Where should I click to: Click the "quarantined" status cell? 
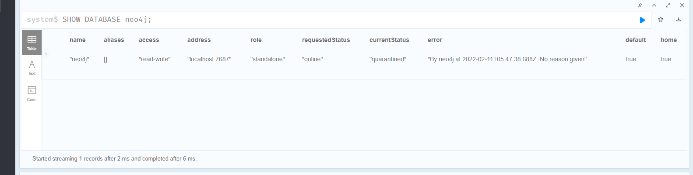click(x=388, y=59)
